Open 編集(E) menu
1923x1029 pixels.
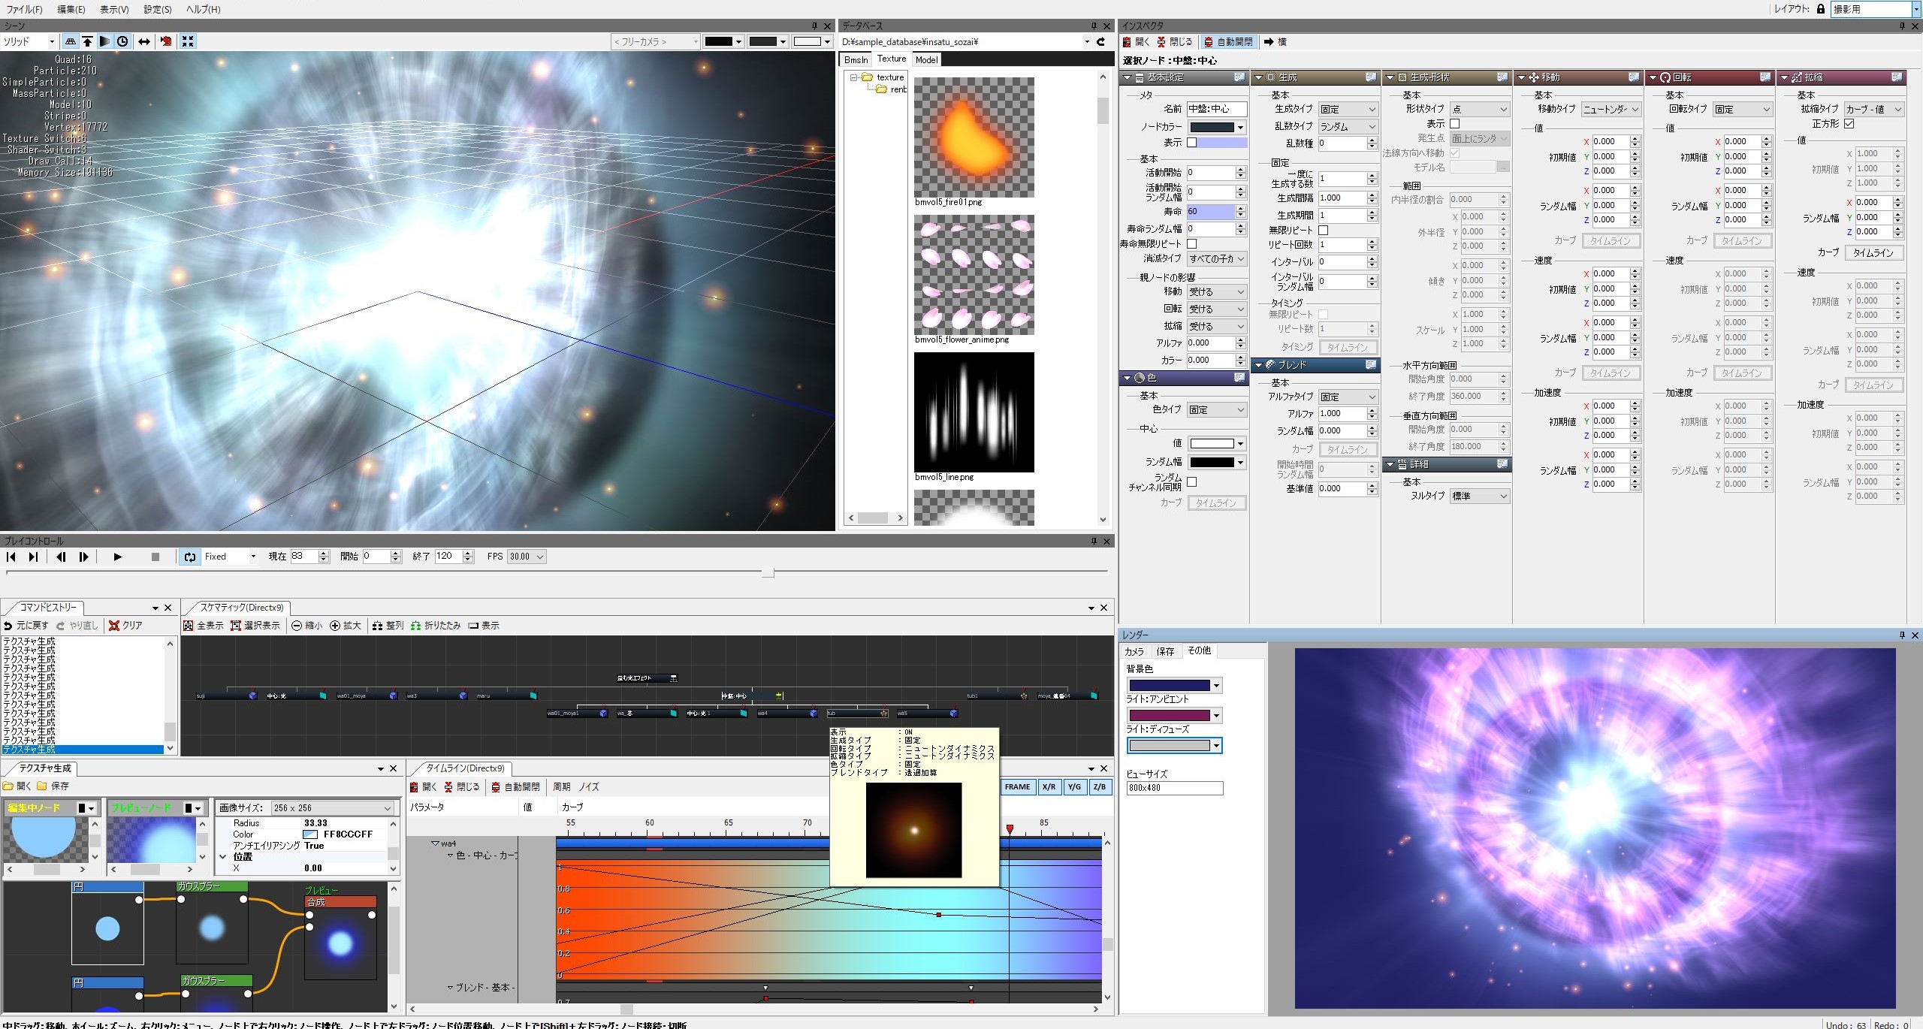(x=71, y=9)
